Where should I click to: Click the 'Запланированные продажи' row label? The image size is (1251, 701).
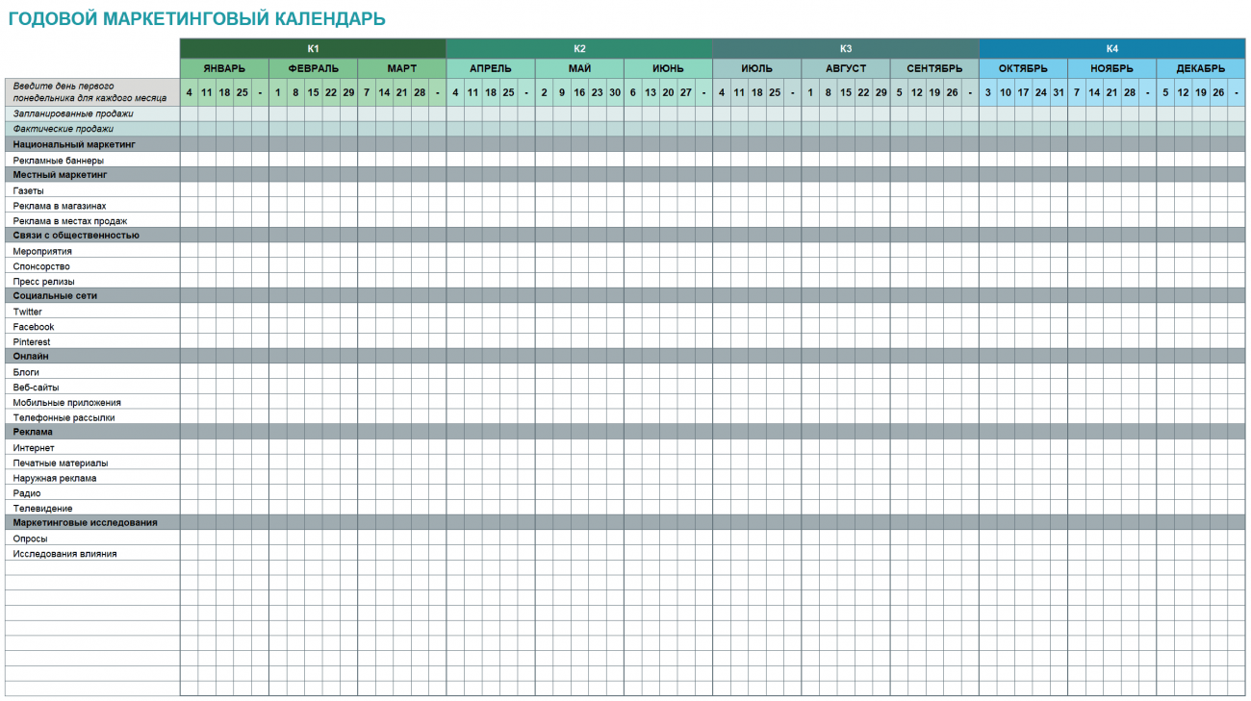coord(92,113)
